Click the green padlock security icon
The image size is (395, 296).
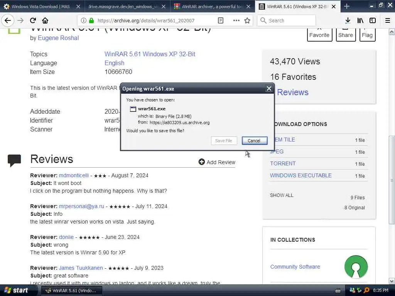[91, 20]
